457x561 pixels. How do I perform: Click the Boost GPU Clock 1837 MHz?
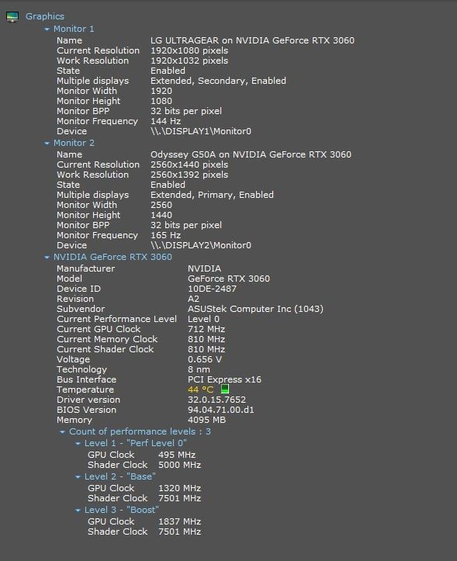coord(180,521)
